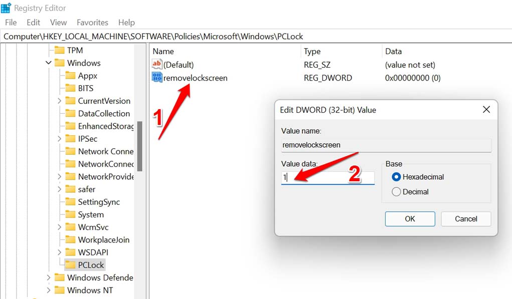The image size is (512, 299).
Task: Click the registry path address bar
Action: [256, 36]
